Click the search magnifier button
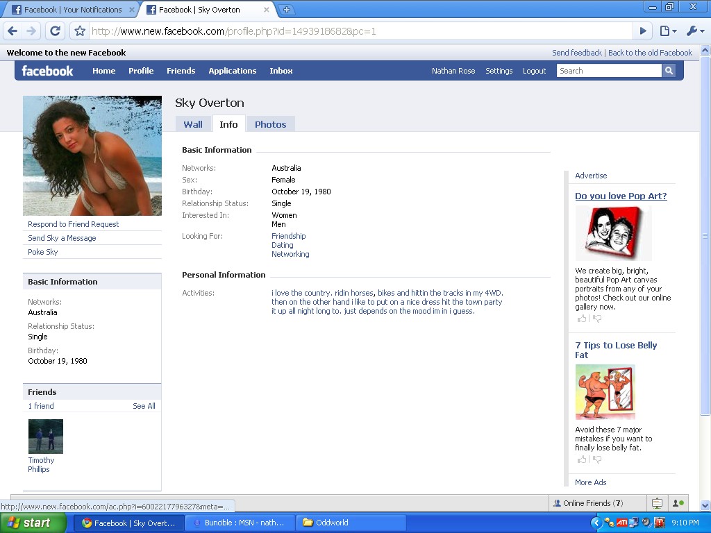711x533 pixels. click(x=669, y=71)
